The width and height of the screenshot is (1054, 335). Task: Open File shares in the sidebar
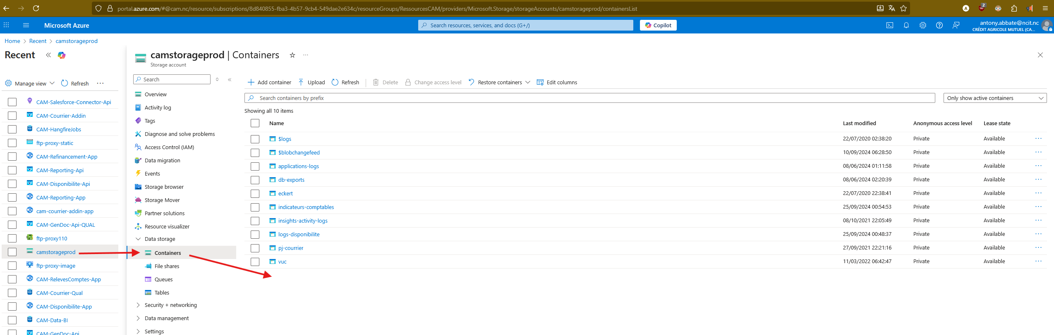167,266
